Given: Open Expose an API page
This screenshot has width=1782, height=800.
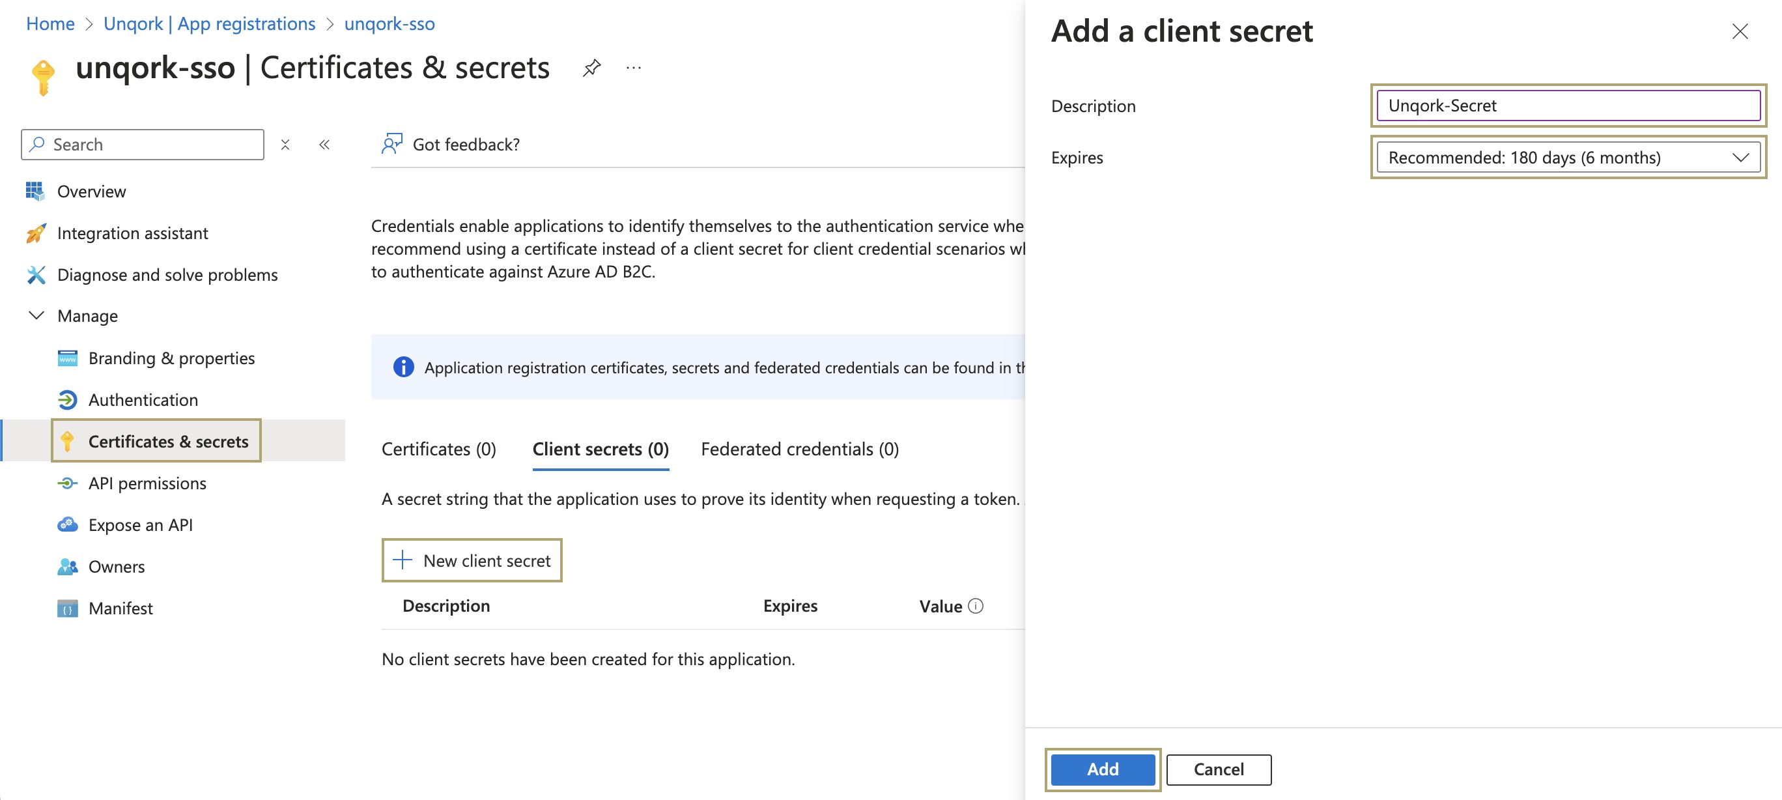Looking at the screenshot, I should coord(141,524).
